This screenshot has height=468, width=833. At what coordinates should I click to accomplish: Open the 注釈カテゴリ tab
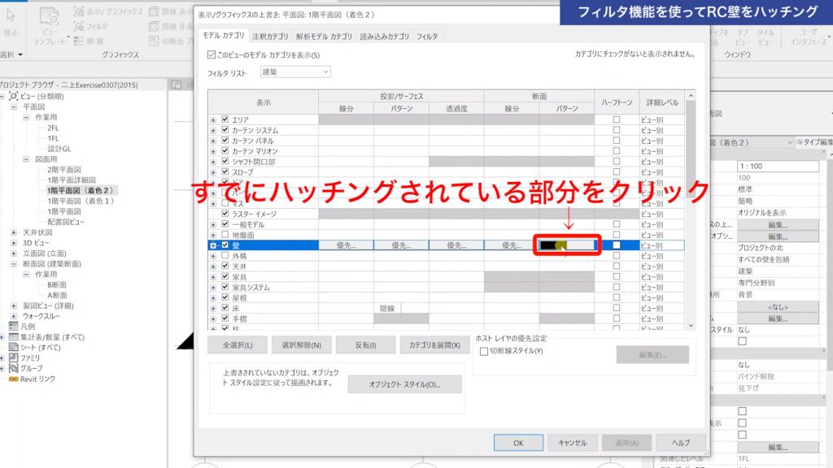pyautogui.click(x=269, y=37)
